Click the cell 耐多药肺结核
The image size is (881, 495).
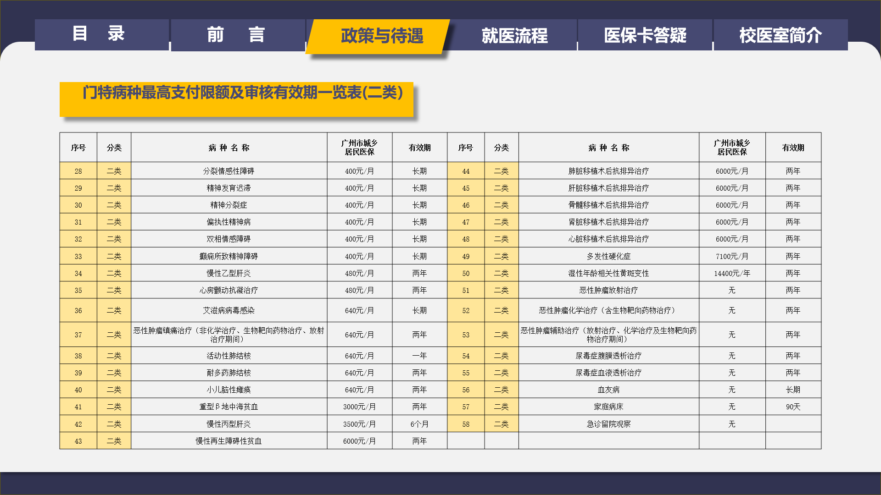pyautogui.click(x=229, y=373)
